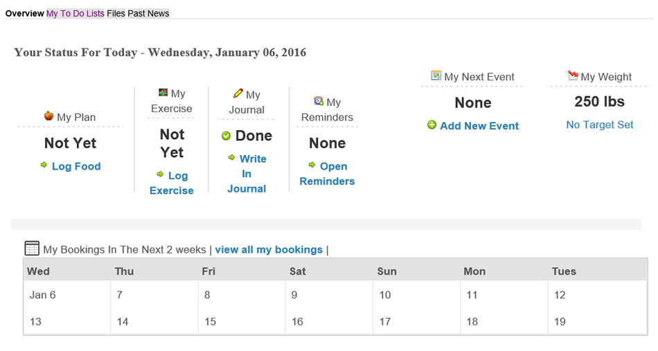This screenshot has height=351, width=658.
Task: Open the Write In Journal link
Action: (x=247, y=174)
